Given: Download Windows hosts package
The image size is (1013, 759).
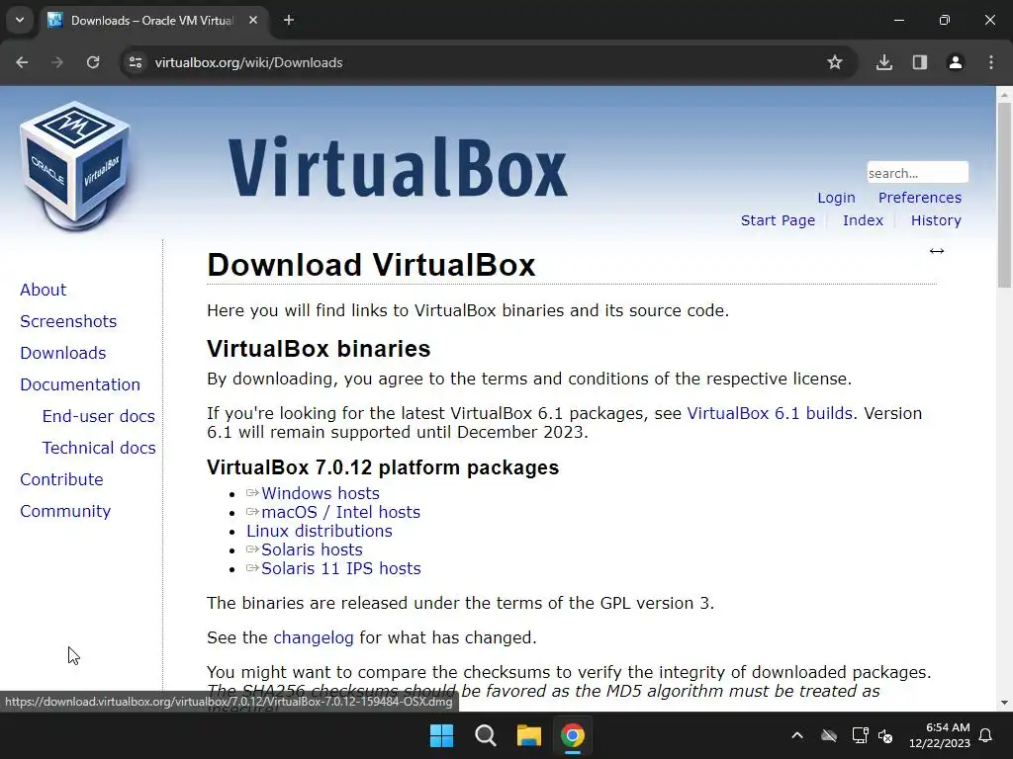Looking at the screenshot, I should tap(320, 493).
